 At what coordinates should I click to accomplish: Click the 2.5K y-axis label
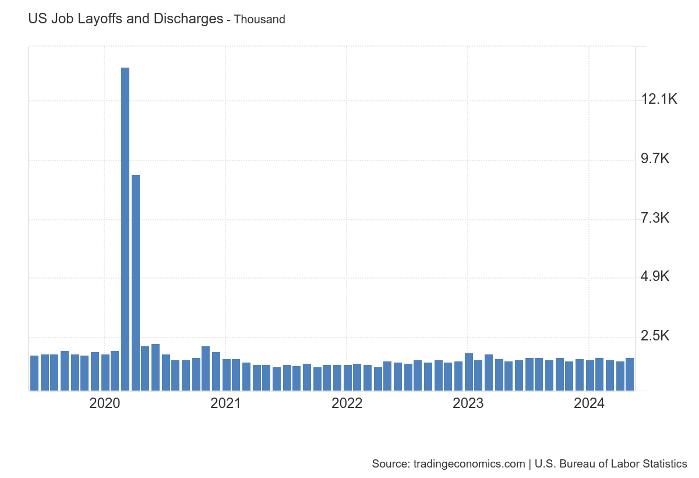(x=655, y=336)
